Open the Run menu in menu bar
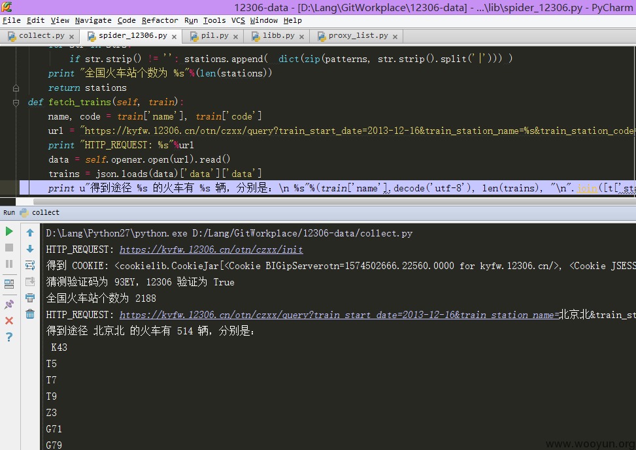The height and width of the screenshot is (450, 636). (191, 20)
